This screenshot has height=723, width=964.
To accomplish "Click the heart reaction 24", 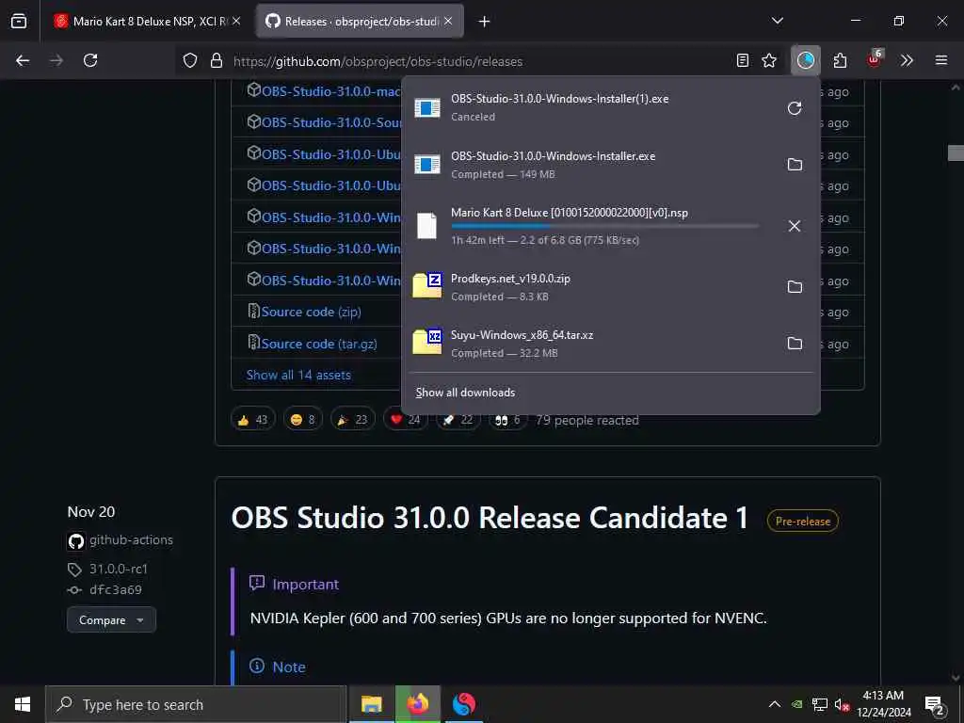I will click(x=405, y=419).
